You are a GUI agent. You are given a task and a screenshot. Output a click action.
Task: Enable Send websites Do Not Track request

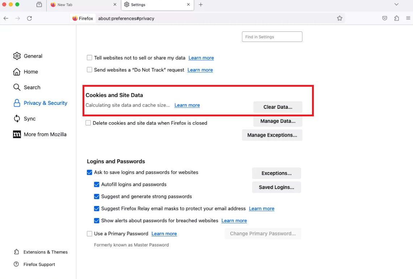click(x=89, y=70)
